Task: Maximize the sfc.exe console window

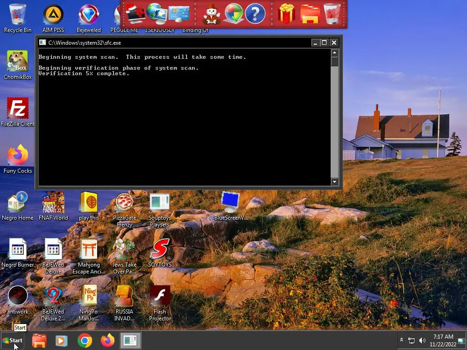Action: tap(324, 42)
